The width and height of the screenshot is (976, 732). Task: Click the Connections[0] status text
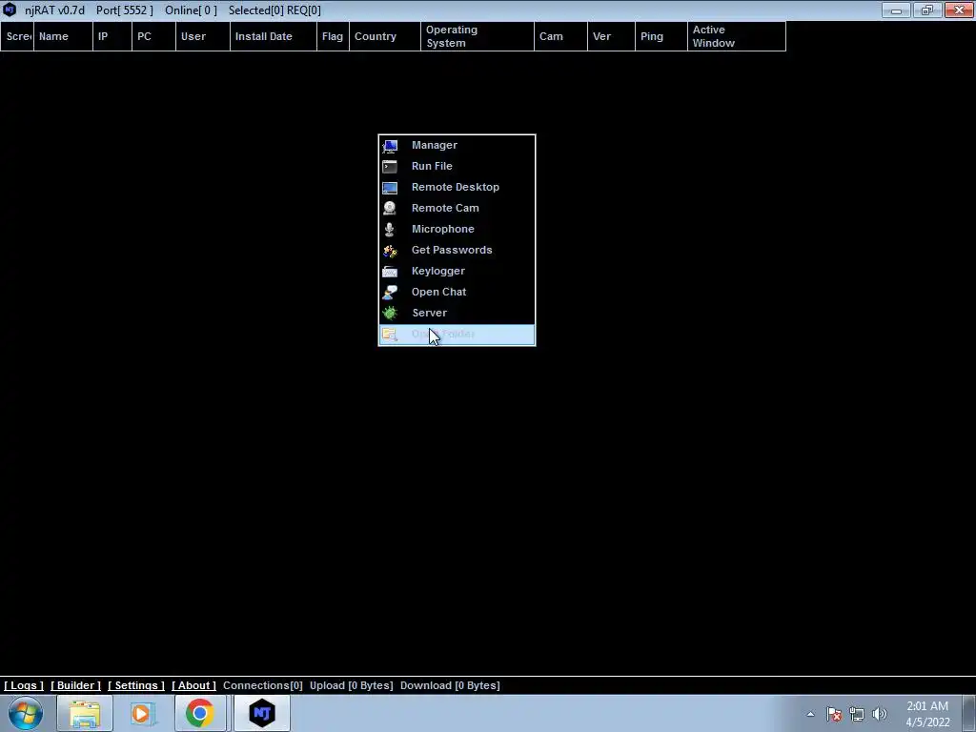click(263, 685)
